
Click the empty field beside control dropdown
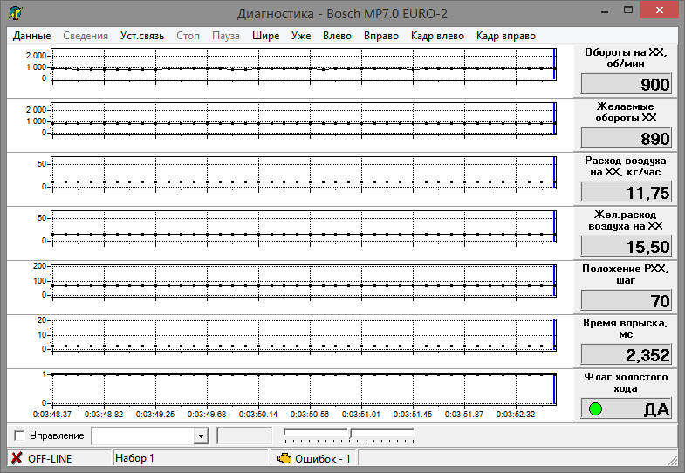tap(244, 435)
